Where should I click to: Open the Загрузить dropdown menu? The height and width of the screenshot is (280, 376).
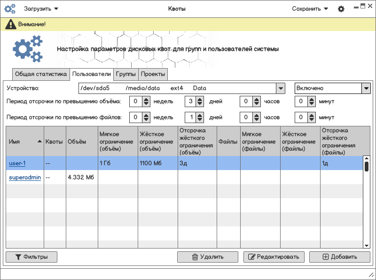click(41, 9)
